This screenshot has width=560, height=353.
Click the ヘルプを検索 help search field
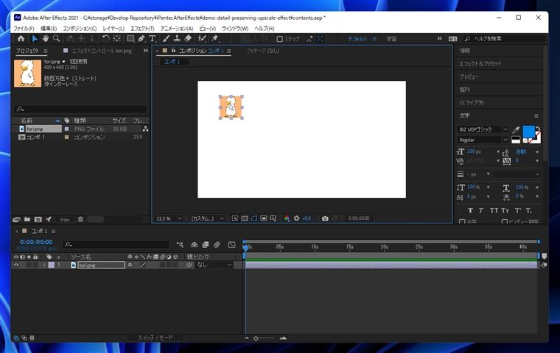click(x=505, y=38)
